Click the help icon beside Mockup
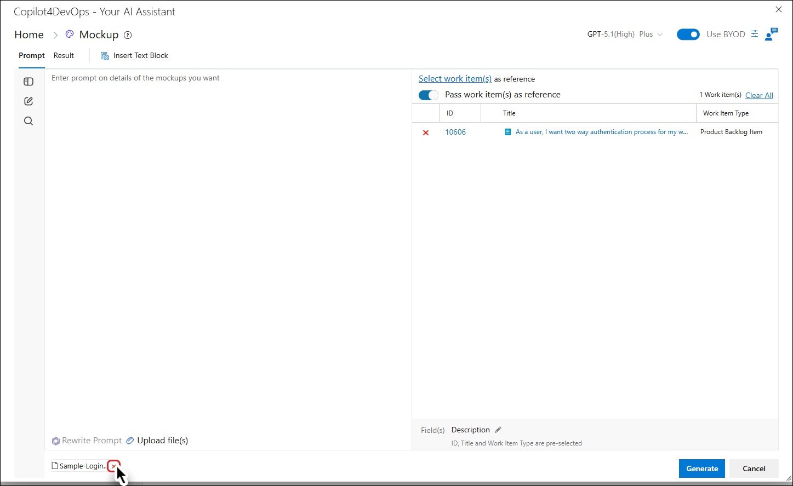Screen dimensions: 793x486 click(x=128, y=35)
